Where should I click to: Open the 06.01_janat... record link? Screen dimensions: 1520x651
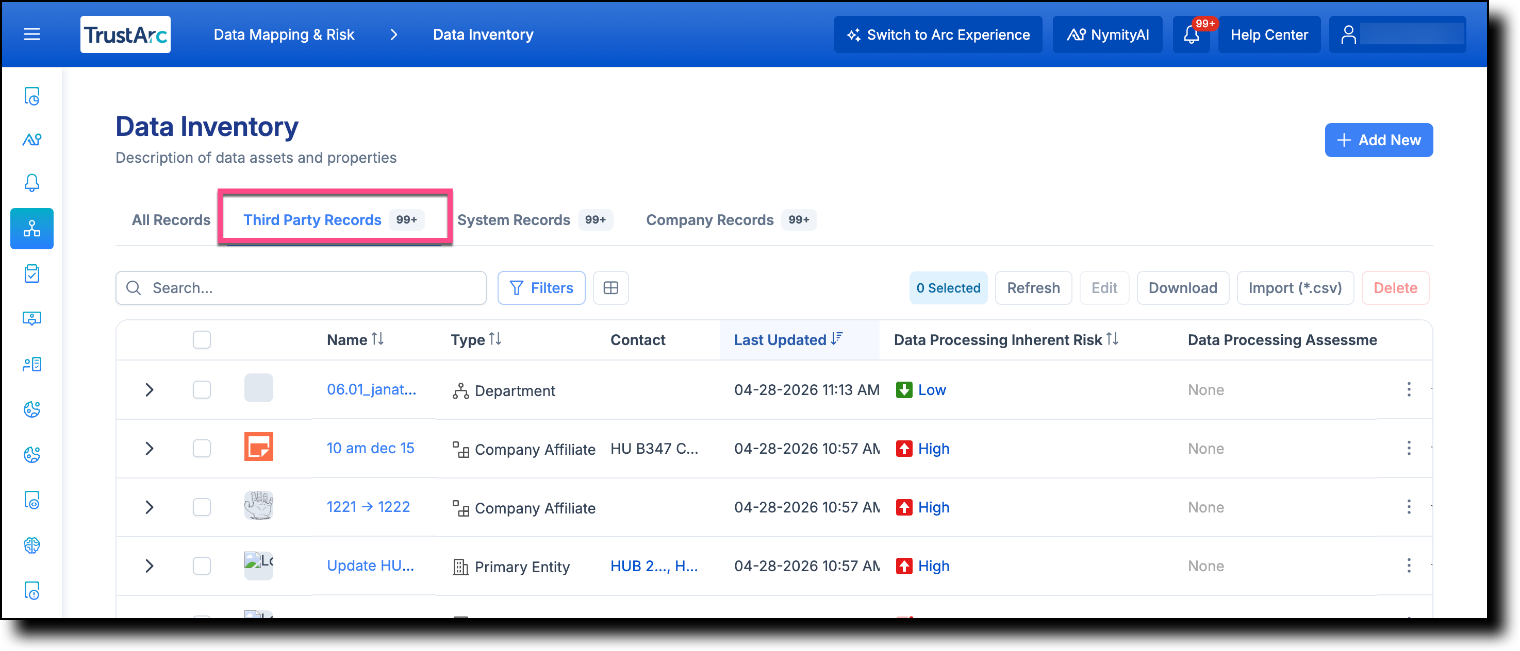click(x=371, y=389)
